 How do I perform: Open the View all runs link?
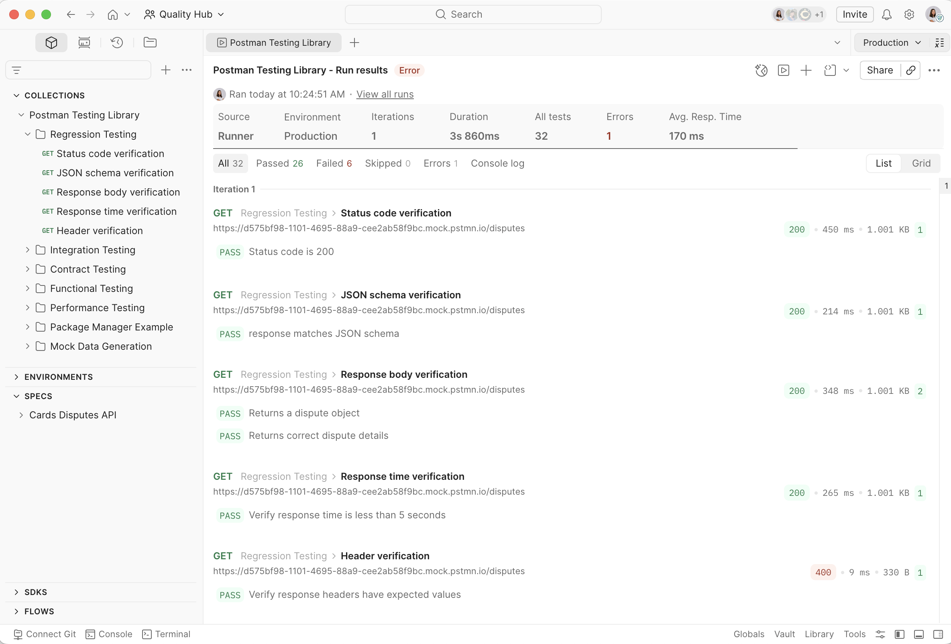385,94
